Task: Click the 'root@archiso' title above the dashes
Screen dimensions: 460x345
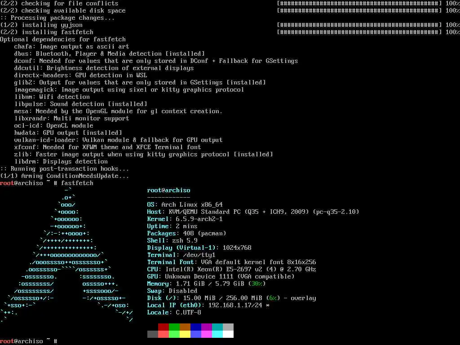Action: click(169, 190)
